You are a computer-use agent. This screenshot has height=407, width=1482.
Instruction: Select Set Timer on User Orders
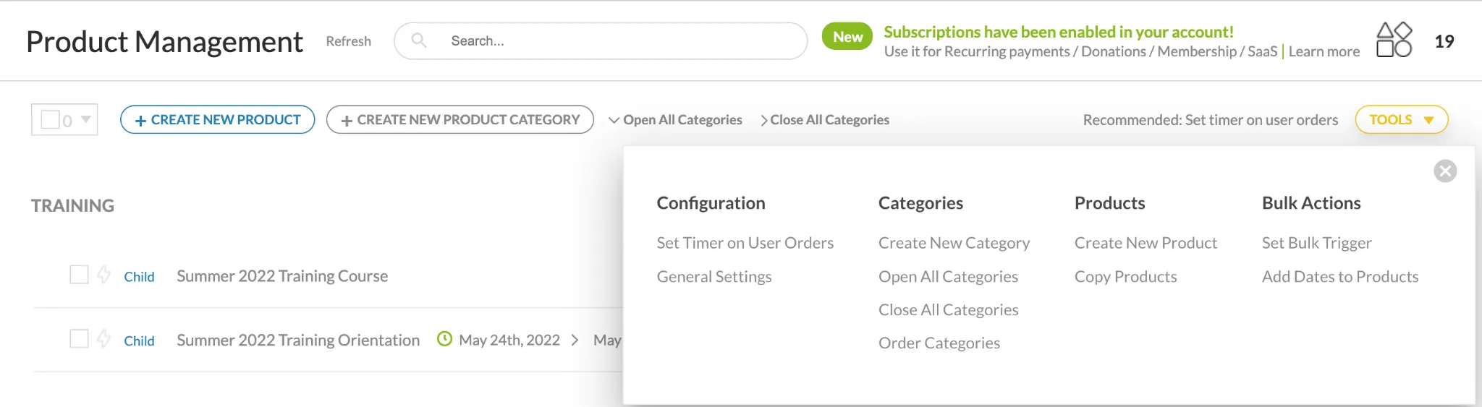[x=745, y=243]
